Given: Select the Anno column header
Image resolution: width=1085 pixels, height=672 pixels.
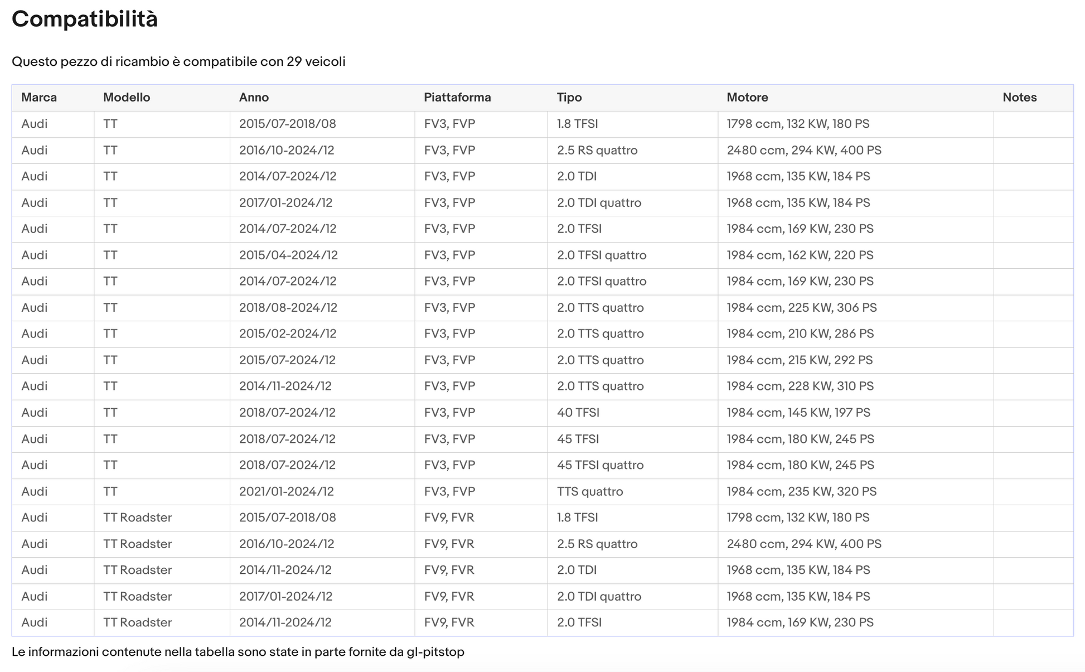Looking at the screenshot, I should click(x=254, y=98).
